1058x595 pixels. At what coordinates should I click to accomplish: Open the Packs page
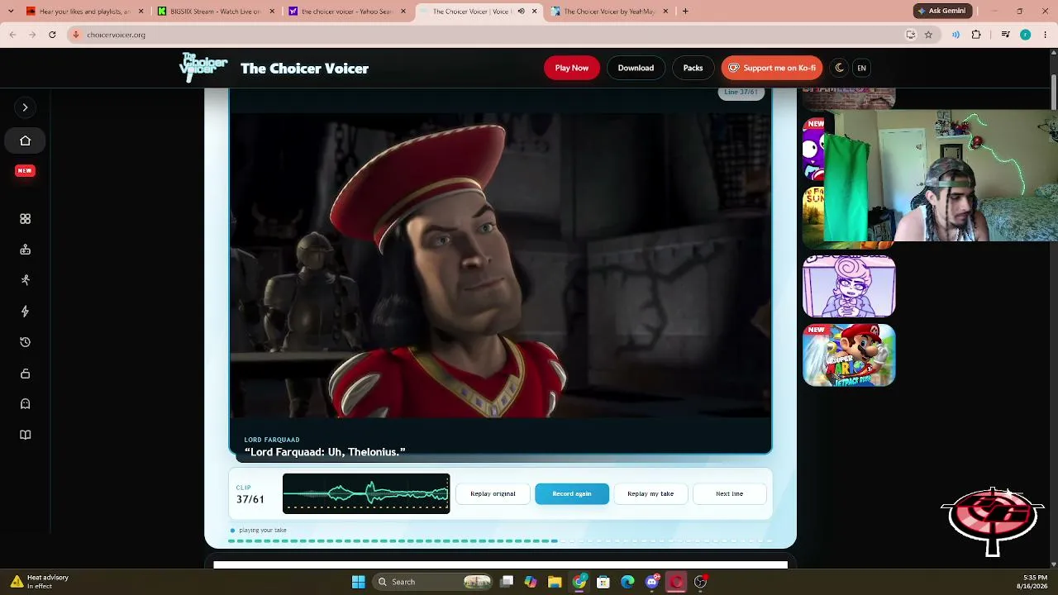[x=693, y=68]
